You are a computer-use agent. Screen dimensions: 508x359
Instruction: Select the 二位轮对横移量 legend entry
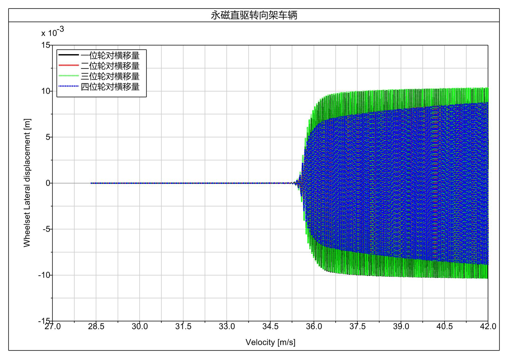click(x=110, y=66)
